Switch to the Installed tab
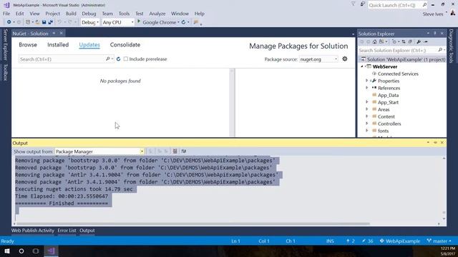 pos(58,45)
